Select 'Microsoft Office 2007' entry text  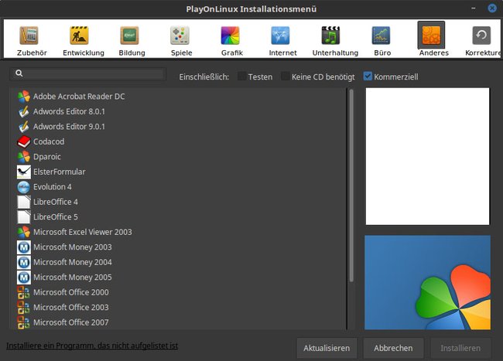71,322
